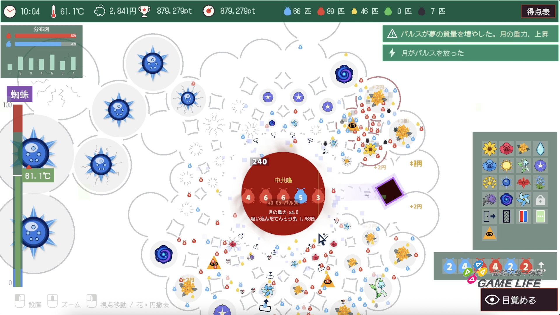Choose the purple morning glory star flower

(540, 166)
